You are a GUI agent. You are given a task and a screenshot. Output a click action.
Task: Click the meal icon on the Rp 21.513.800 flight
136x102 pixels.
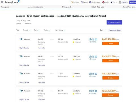[93, 74]
